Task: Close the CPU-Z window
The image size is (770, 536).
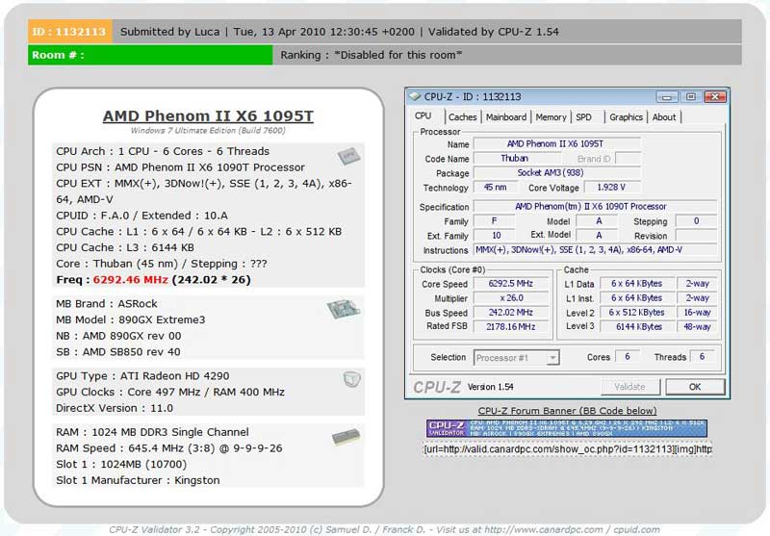Action: click(713, 96)
